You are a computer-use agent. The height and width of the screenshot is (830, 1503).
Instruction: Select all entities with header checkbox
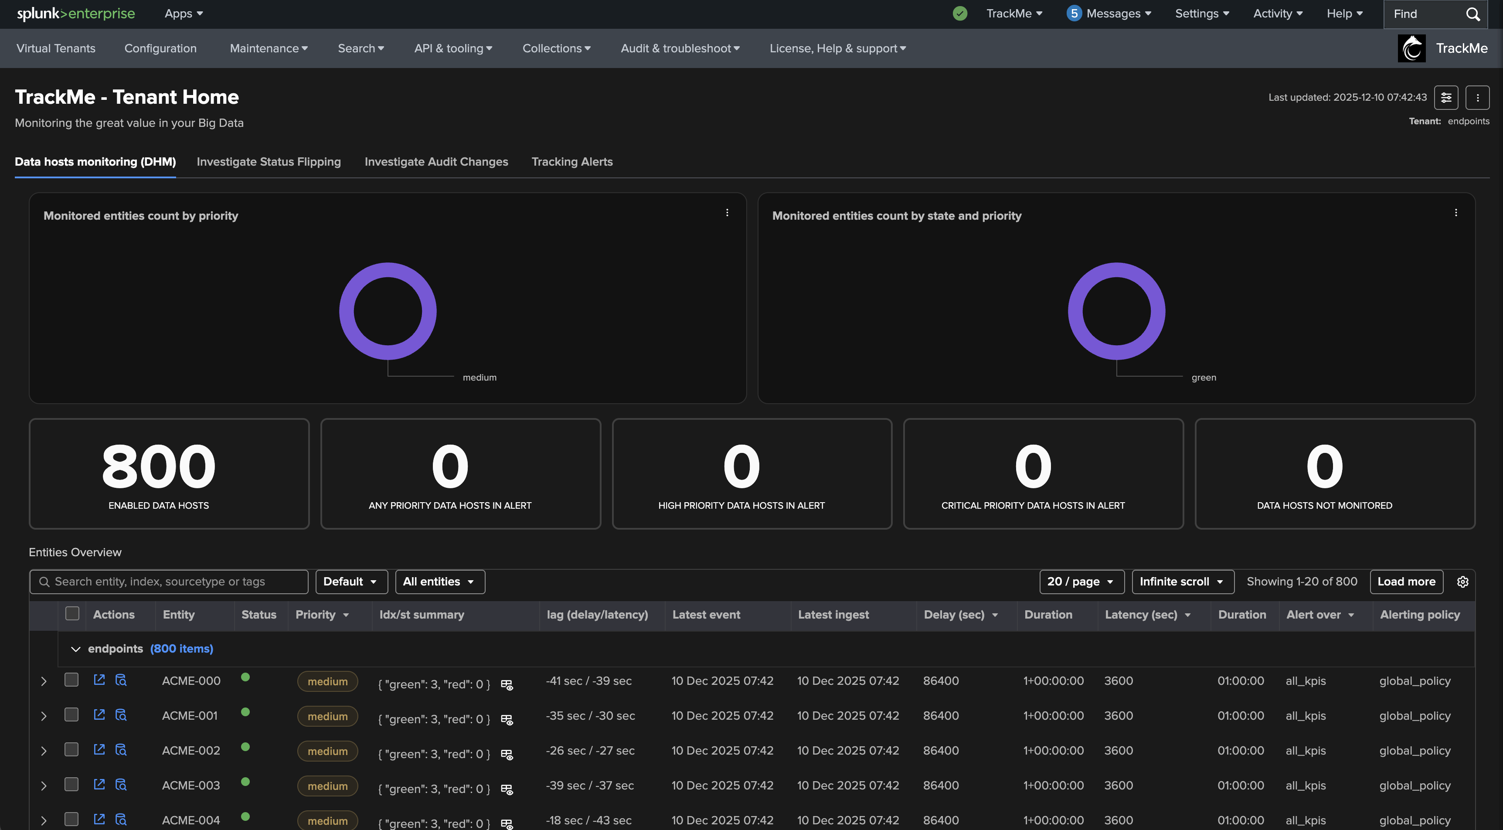[72, 613]
